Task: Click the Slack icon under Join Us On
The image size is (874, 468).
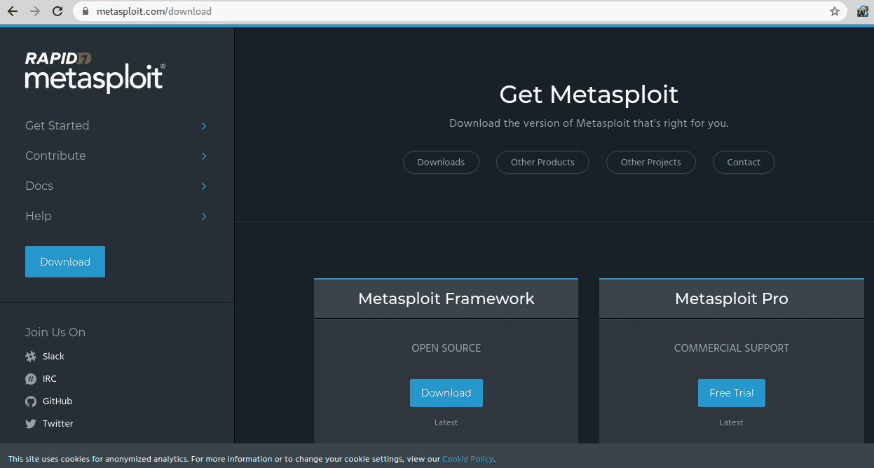Action: click(x=31, y=356)
